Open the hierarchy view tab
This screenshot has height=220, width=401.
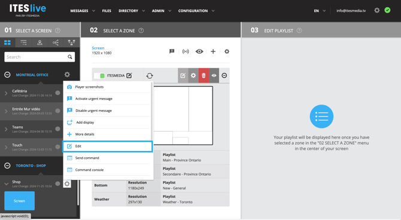[x=71, y=42]
